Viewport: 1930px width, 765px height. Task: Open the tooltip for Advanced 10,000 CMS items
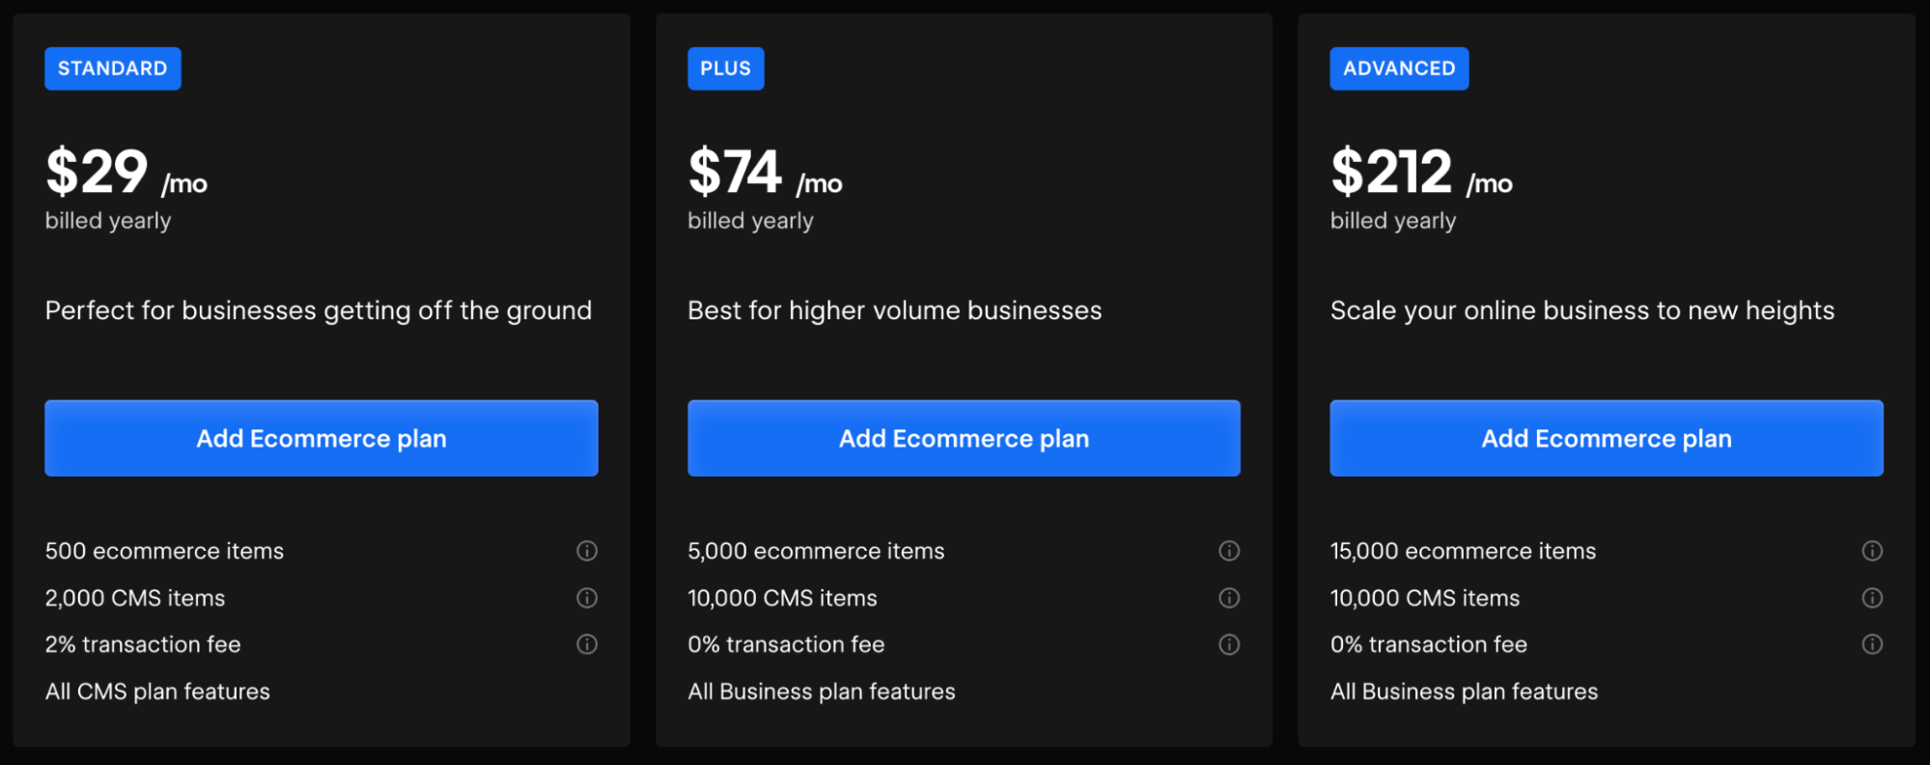click(1873, 598)
